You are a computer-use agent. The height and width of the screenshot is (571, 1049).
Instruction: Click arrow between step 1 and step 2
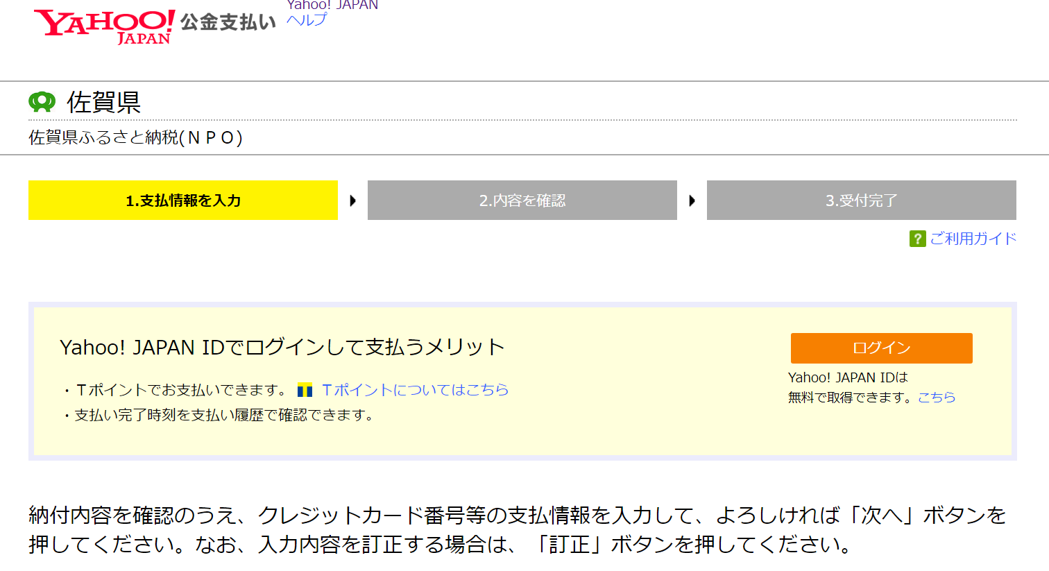pyautogui.click(x=352, y=201)
